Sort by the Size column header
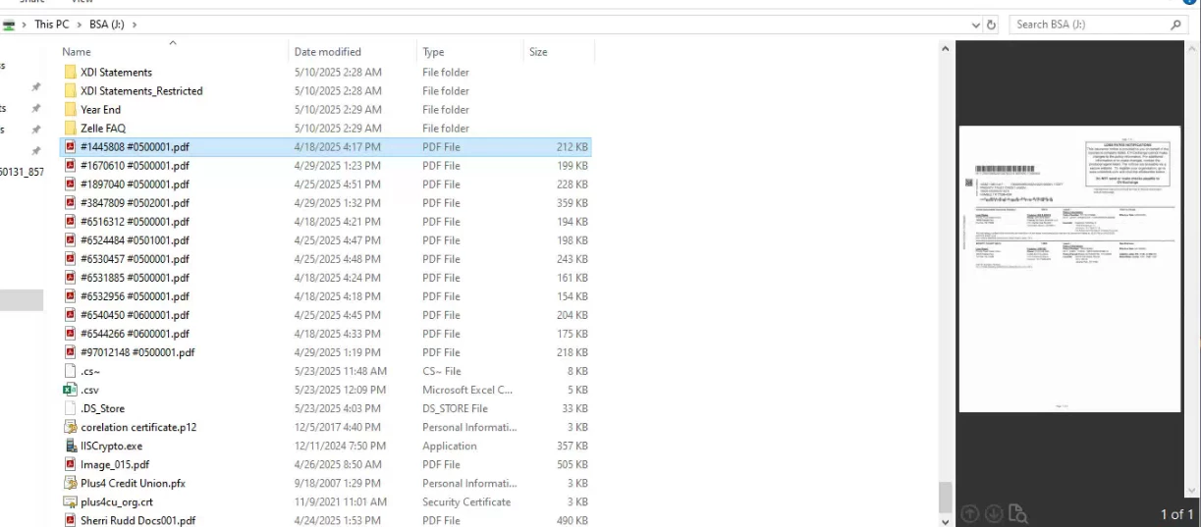This screenshot has width=1201, height=527. (x=559, y=52)
